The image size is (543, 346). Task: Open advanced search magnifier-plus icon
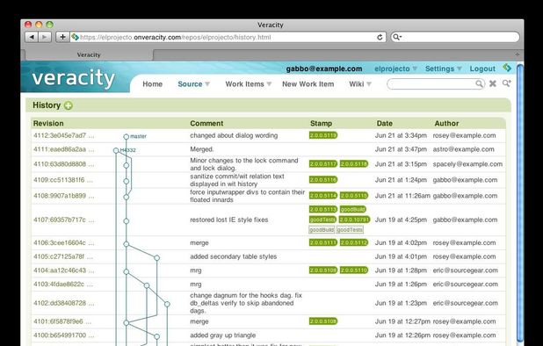(x=507, y=83)
